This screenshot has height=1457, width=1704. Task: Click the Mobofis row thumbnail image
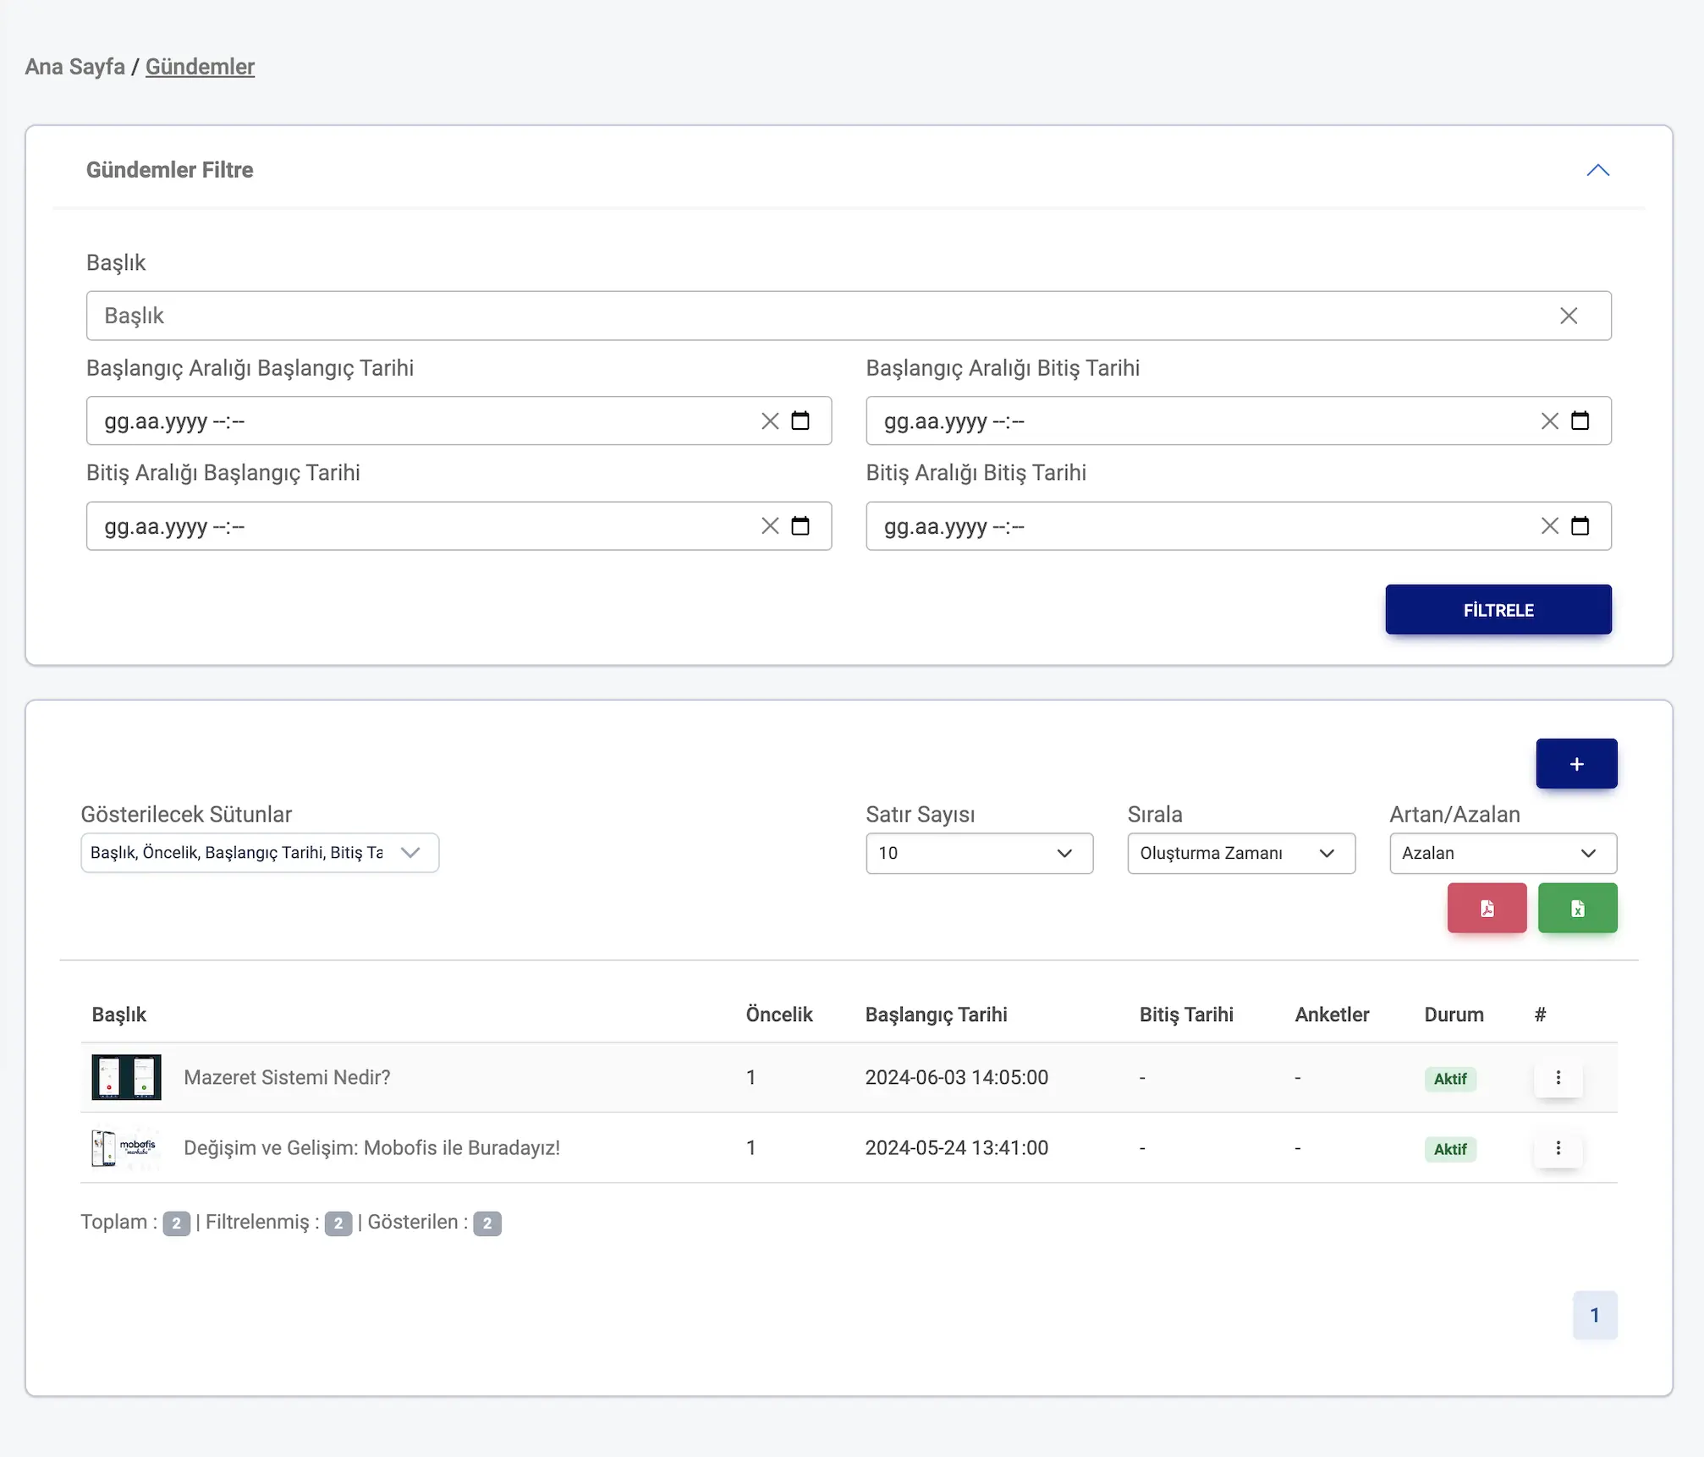click(126, 1147)
